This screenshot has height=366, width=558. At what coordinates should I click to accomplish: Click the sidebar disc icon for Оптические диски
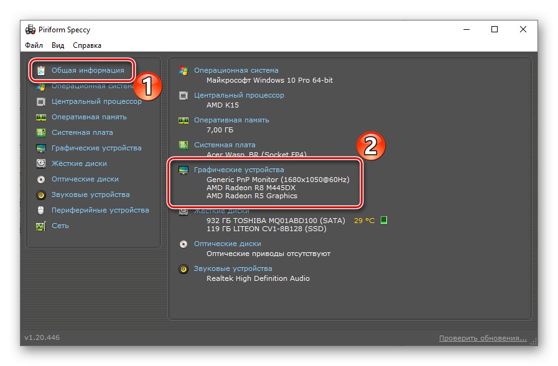(x=41, y=180)
